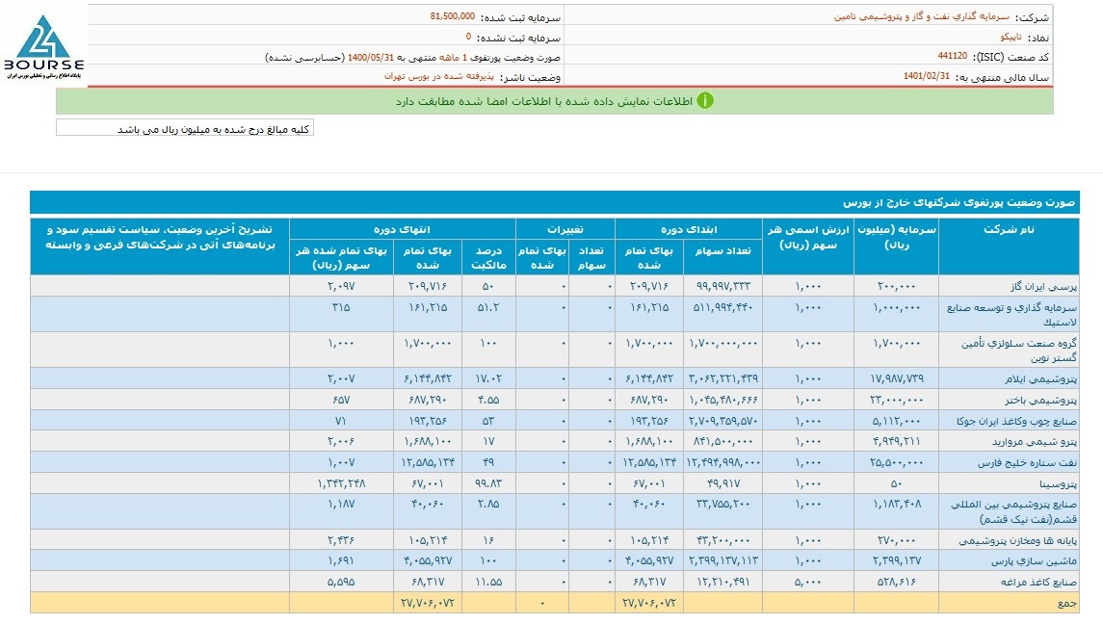
Task: Click the بهای تمام شده هر سهم header
Action: (x=341, y=257)
